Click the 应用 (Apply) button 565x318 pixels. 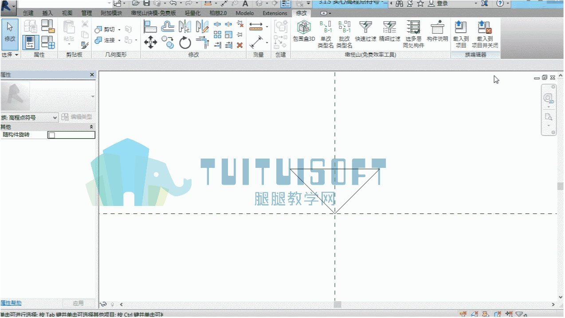point(78,303)
